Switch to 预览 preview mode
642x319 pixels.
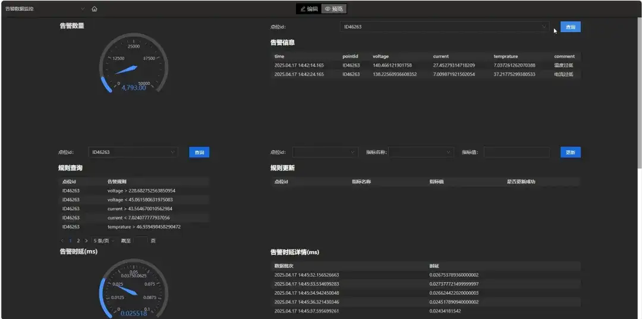pyautogui.click(x=334, y=8)
